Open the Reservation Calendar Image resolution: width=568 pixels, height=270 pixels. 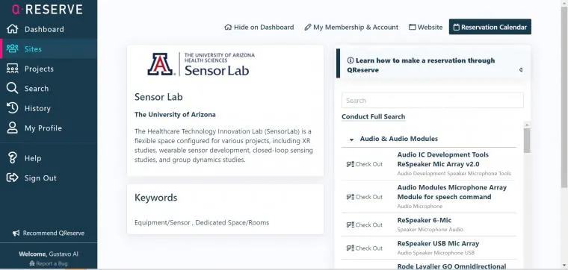(490, 27)
